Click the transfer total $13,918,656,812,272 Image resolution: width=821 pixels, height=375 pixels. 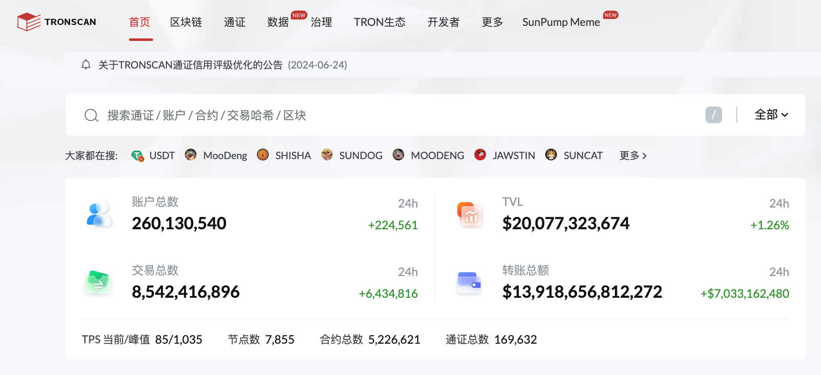click(x=582, y=292)
